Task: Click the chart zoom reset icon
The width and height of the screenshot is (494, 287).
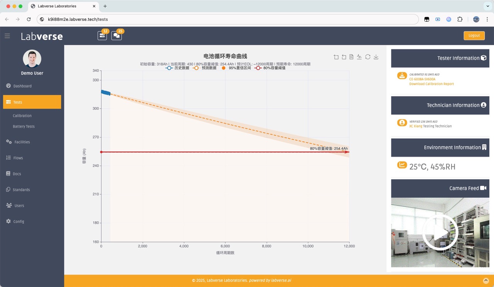Action: coord(344,57)
